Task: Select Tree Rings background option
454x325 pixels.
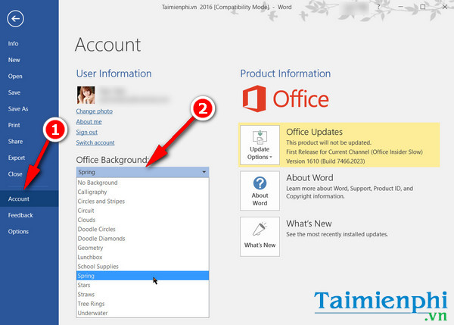Action: (x=142, y=304)
